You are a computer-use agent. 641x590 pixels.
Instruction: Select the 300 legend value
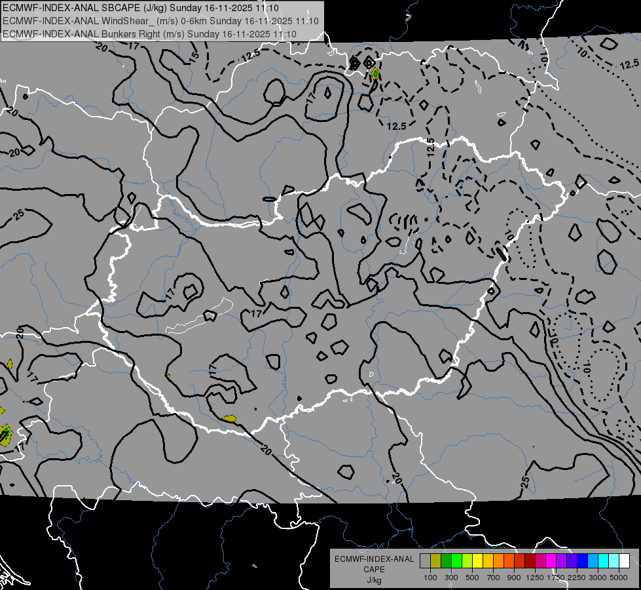pyautogui.click(x=451, y=578)
